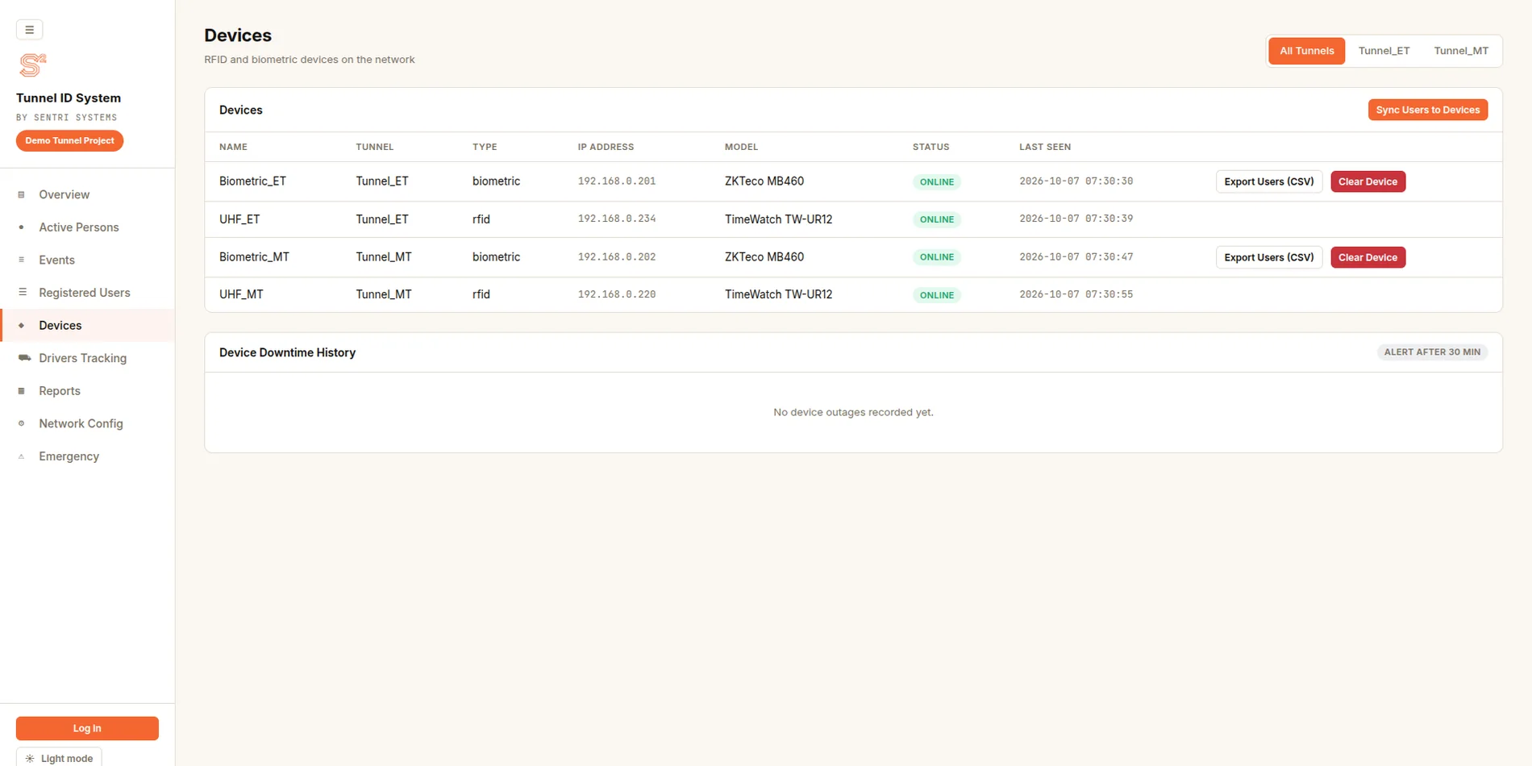The width and height of the screenshot is (1532, 766).
Task: Click the Network Config sidebar icon
Action: click(22, 423)
